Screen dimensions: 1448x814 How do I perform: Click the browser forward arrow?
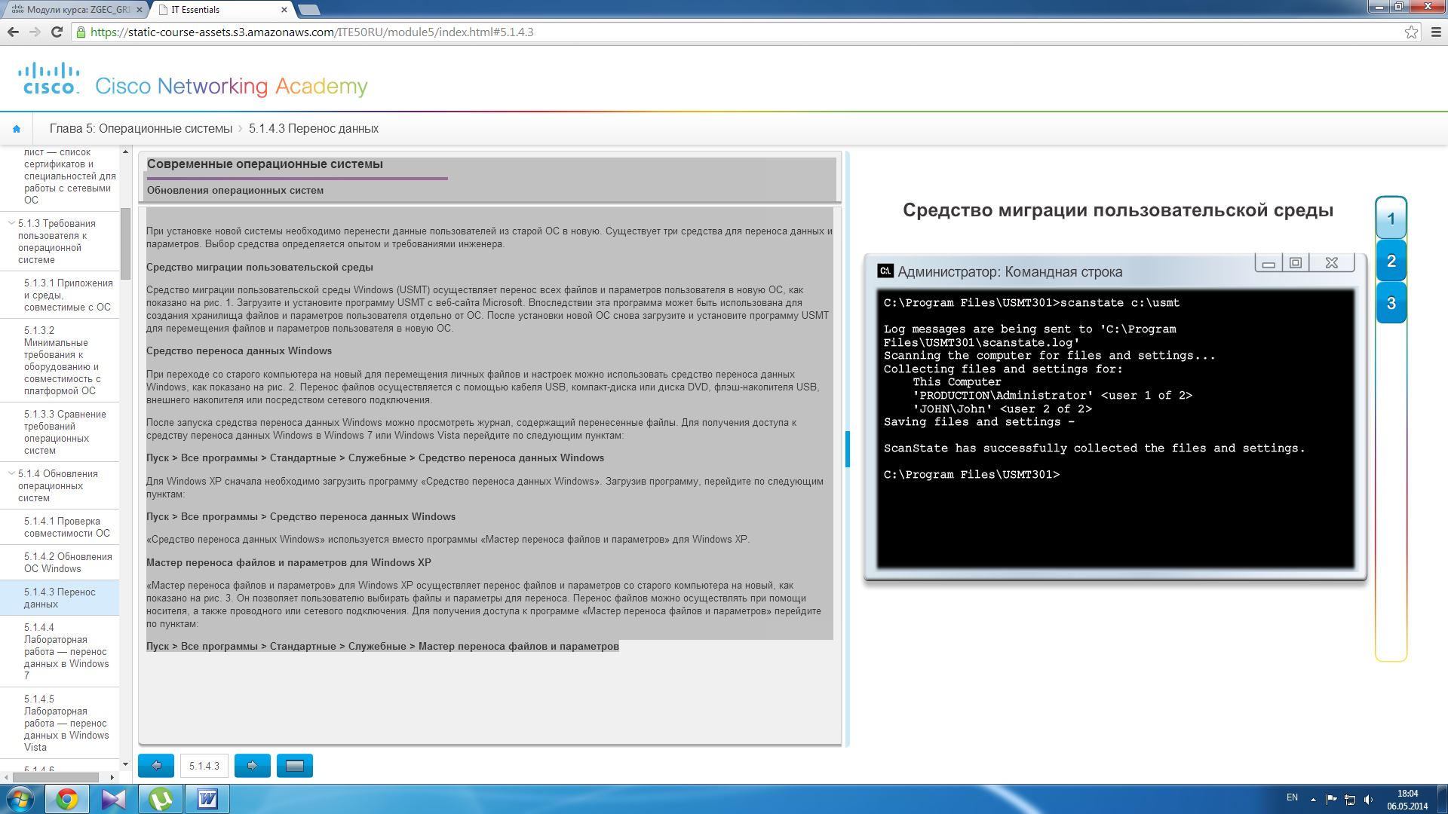tap(35, 32)
